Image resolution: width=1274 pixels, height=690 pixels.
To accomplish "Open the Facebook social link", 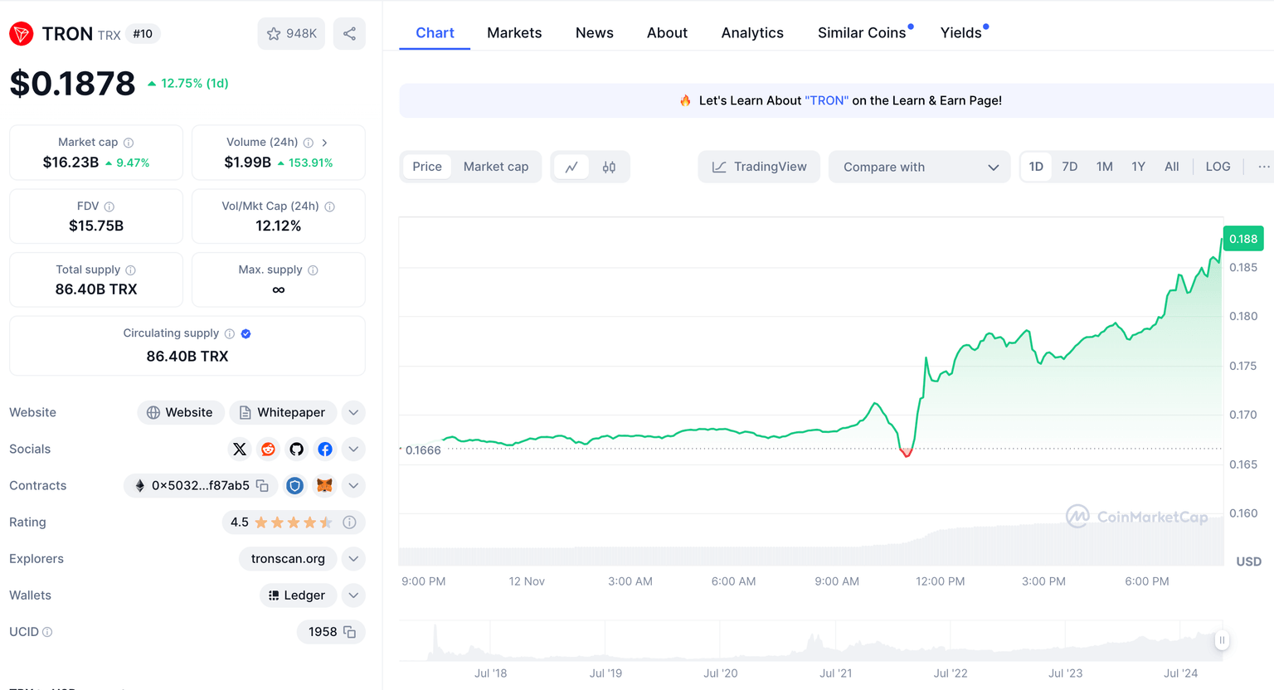I will tap(325, 449).
